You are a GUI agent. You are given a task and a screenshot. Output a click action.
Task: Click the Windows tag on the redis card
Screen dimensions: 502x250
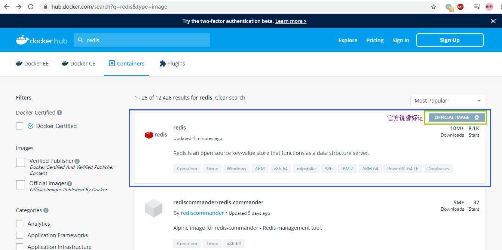(236, 169)
